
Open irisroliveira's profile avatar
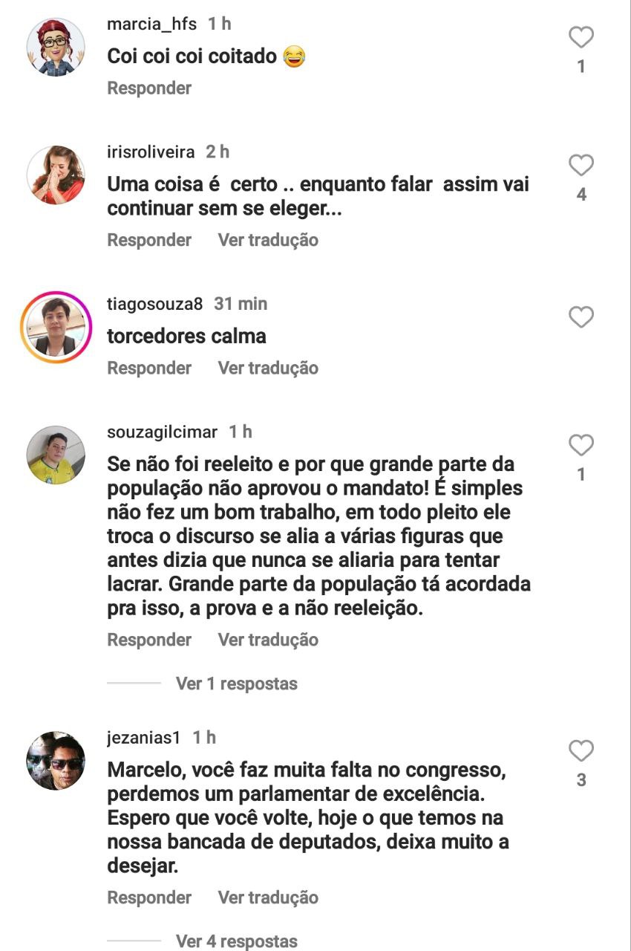pos(56,175)
